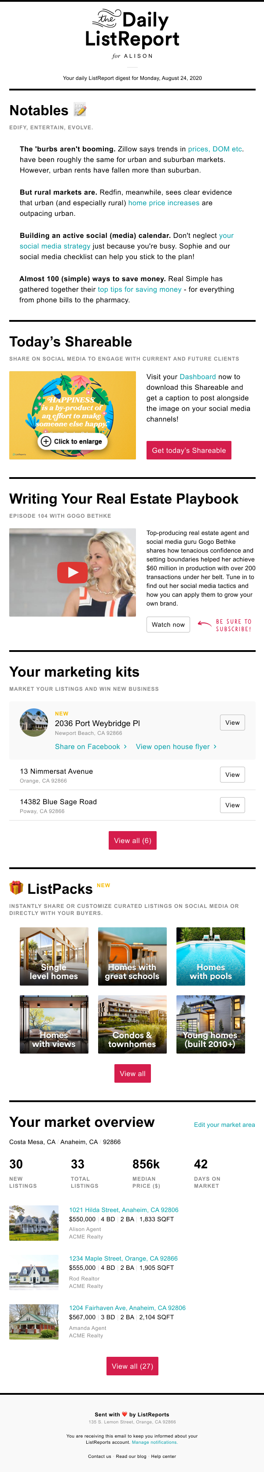264x1472 pixels.
Task: Click Get today's Shareable button
Action: pos(189,450)
